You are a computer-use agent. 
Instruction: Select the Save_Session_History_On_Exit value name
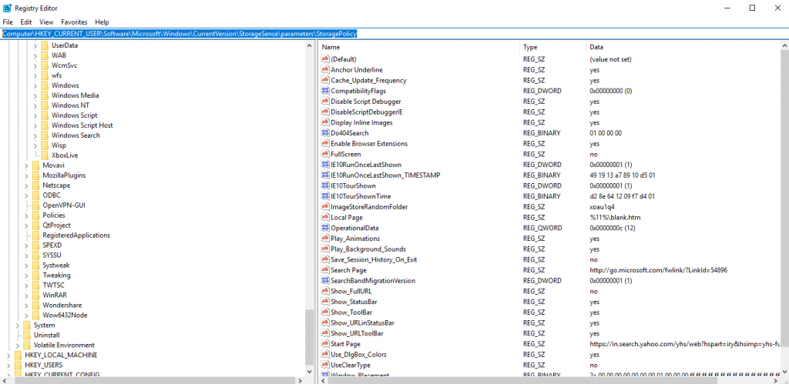tap(374, 260)
